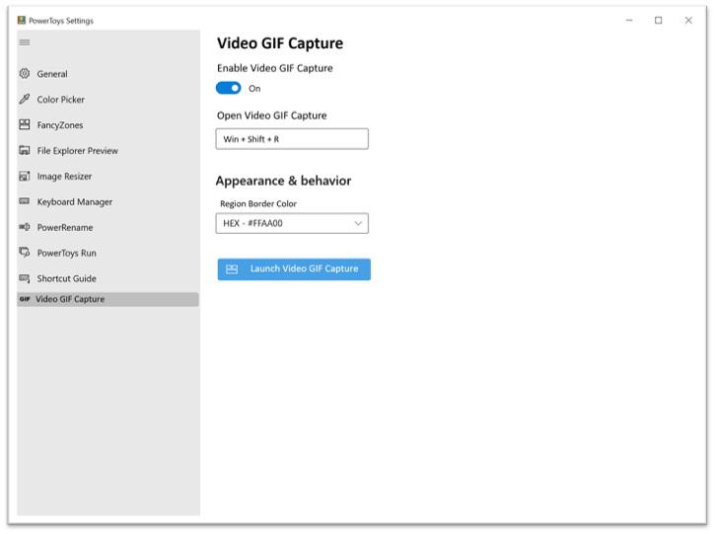Viewport: 715px width, 534px height.
Task: Click the PowerRename icon
Action: point(25,227)
